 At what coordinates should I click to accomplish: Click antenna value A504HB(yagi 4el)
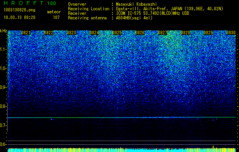(134, 18)
